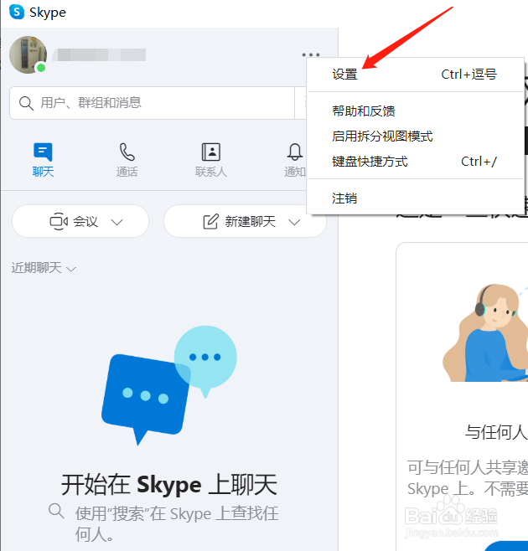Open 键盘快捷方式 menu item
Image resolution: width=528 pixels, height=551 pixels.
415,162
